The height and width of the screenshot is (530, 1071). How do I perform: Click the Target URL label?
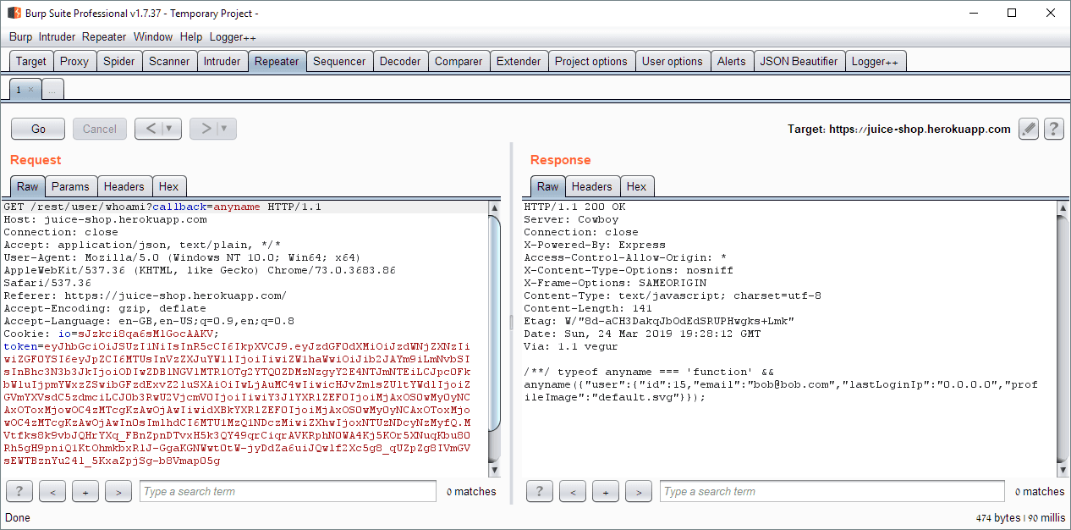tap(899, 130)
